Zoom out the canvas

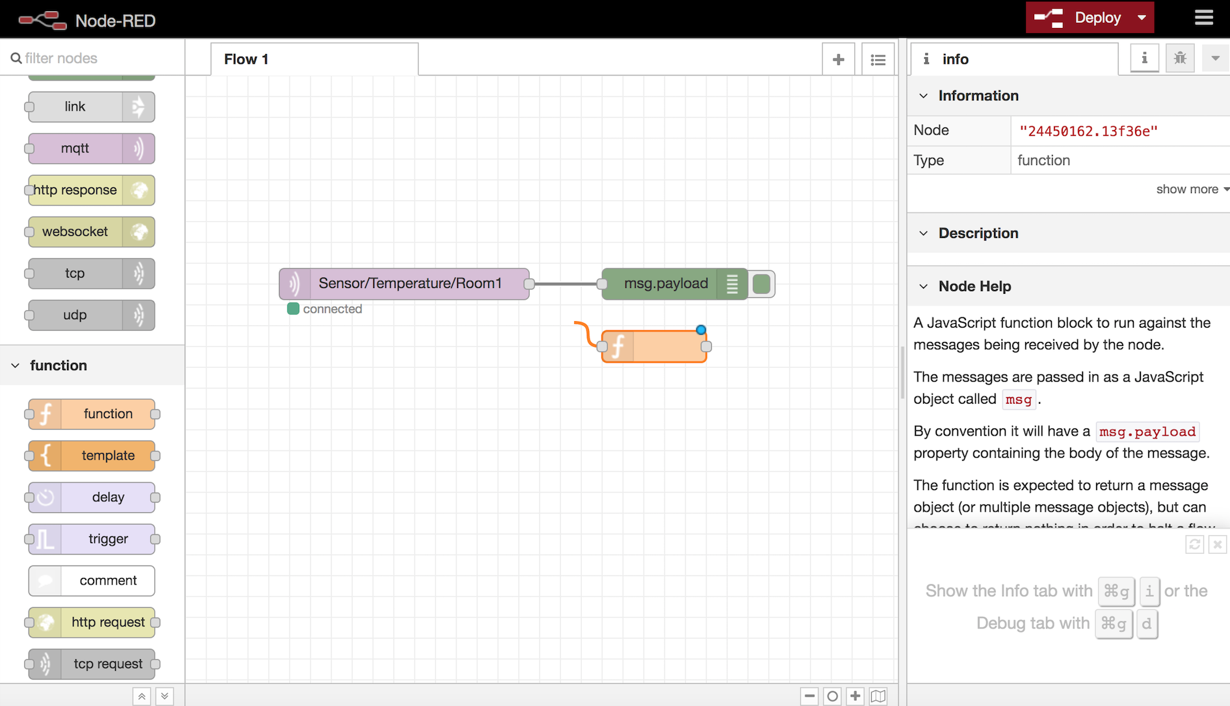pyautogui.click(x=809, y=696)
